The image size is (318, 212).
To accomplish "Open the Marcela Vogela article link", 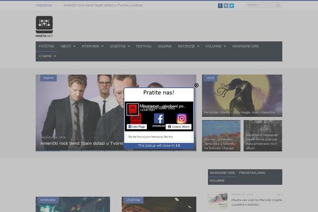I will [x=257, y=202].
